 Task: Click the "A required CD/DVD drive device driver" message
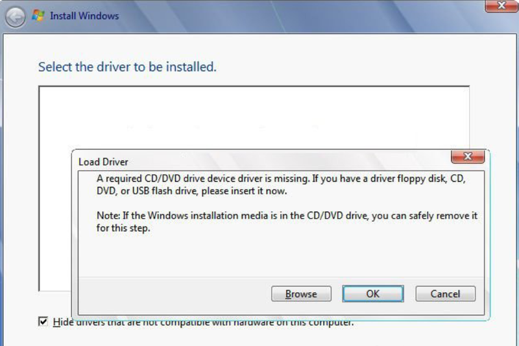282,185
